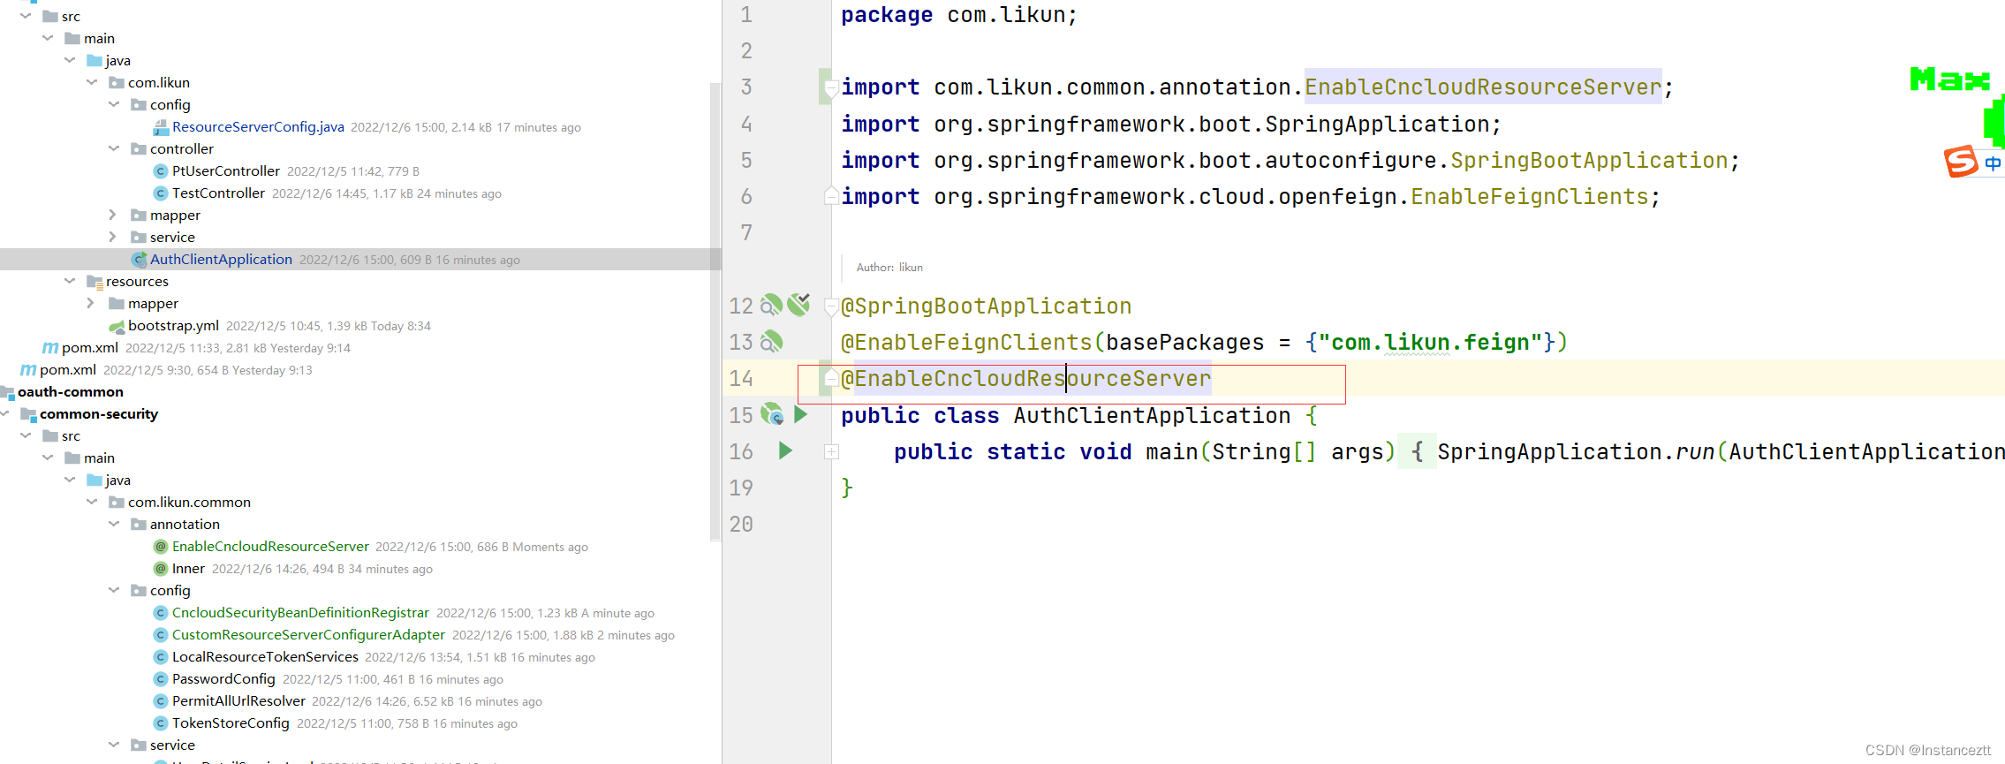Click the bootstrap.yml Spring config icon
Image resolution: width=2005 pixels, height=764 pixels.
tap(117, 326)
